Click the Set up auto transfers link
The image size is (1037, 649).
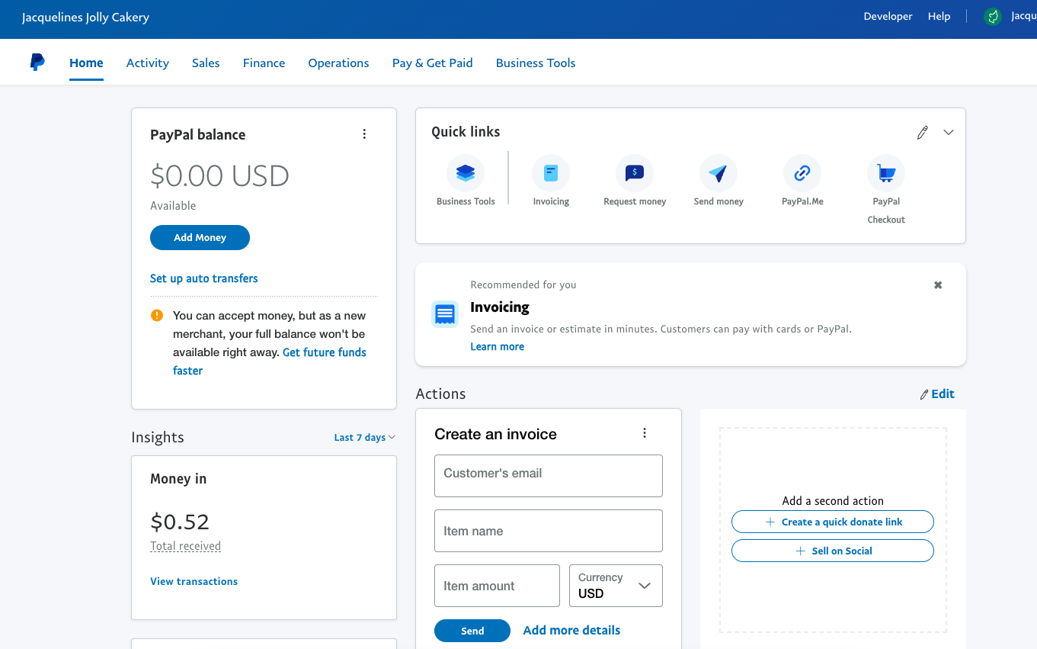coord(203,278)
